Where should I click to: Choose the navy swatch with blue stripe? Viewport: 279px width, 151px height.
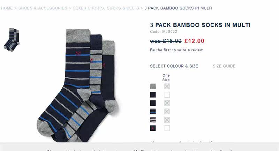pos(153,112)
